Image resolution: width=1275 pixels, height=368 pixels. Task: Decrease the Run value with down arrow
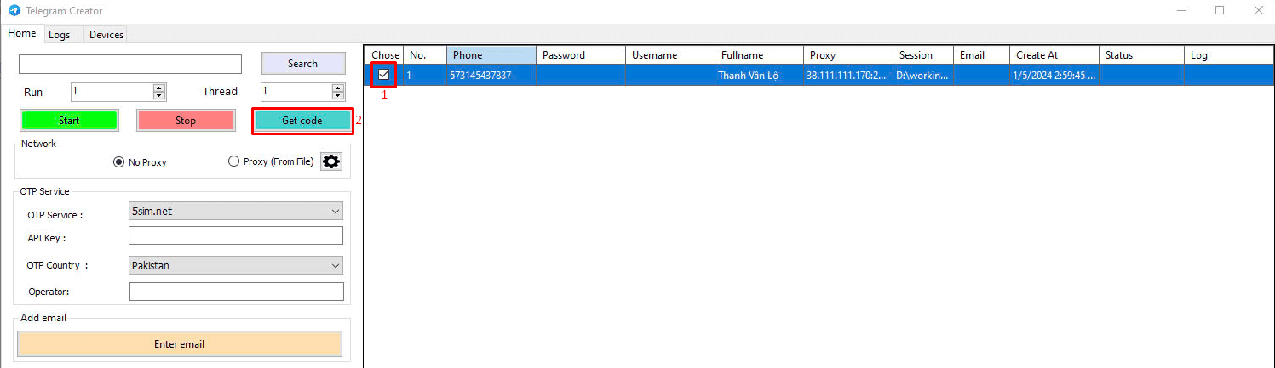[159, 96]
